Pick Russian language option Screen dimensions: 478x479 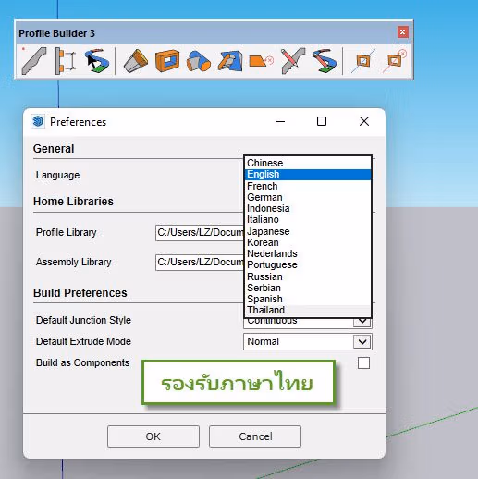pos(308,276)
